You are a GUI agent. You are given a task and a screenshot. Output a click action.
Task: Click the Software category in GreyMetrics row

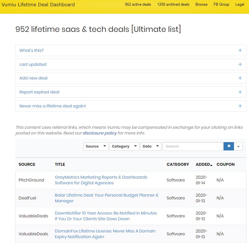[176, 180]
